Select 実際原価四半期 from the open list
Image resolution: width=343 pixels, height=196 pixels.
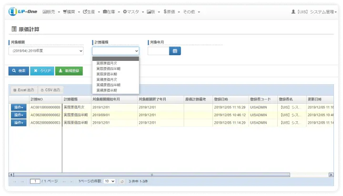click(x=109, y=69)
